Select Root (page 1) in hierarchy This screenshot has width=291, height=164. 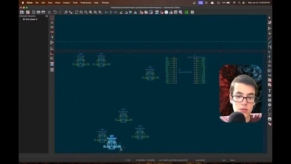coord(31,19)
